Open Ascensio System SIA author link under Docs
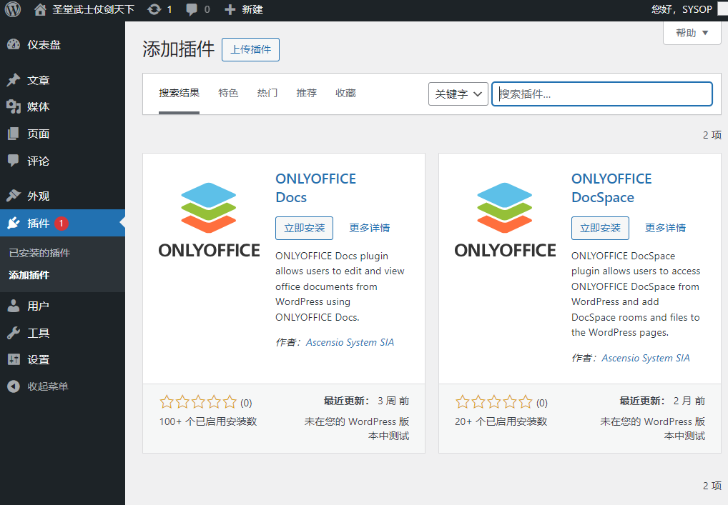Screen dimensions: 728x505 (x=350, y=342)
